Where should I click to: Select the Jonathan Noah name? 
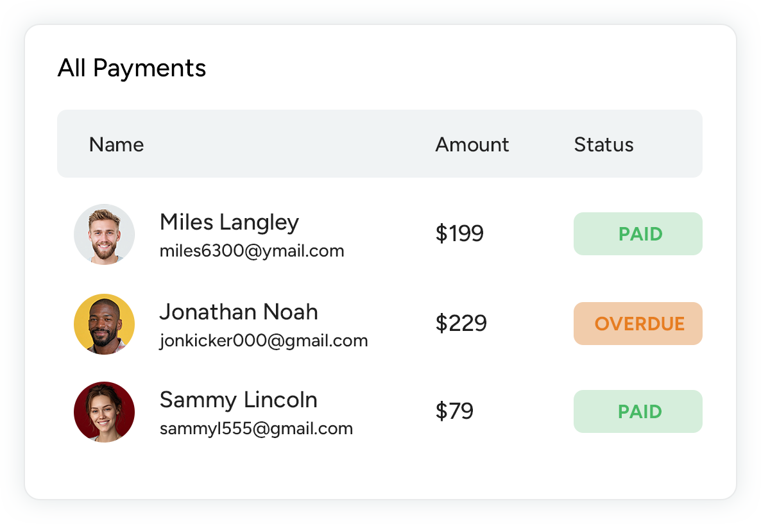pyautogui.click(x=239, y=312)
